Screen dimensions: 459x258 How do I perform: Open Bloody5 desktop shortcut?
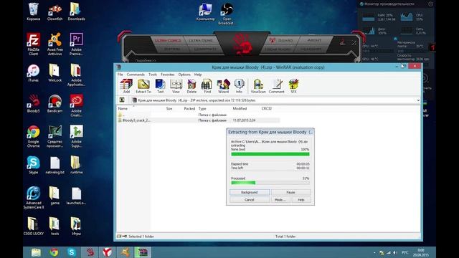34,103
